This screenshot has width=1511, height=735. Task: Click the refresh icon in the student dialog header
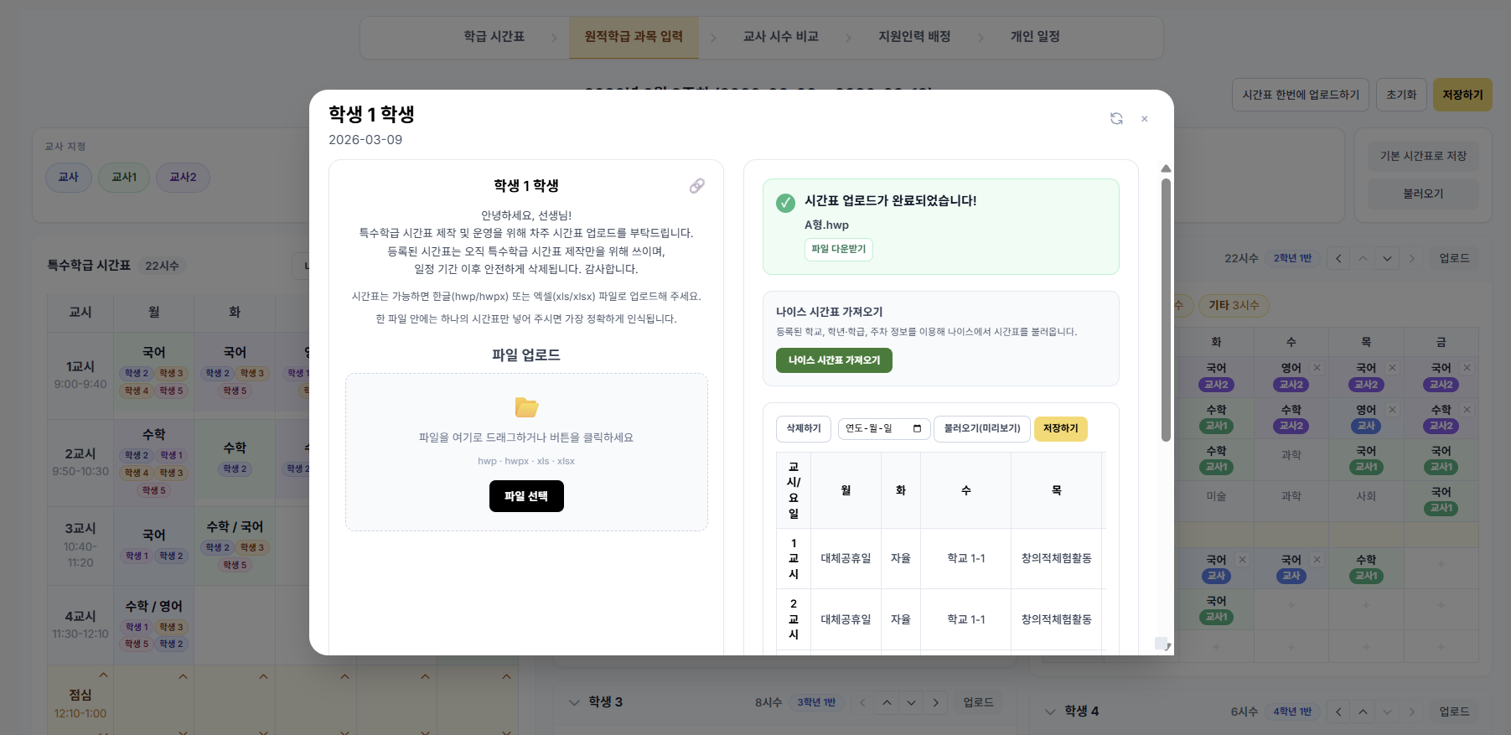pyautogui.click(x=1116, y=119)
